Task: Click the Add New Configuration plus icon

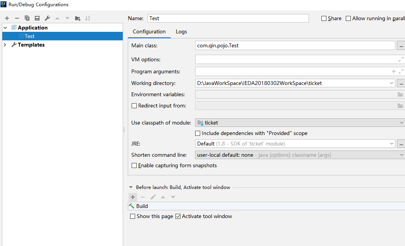Action: [x=7, y=18]
